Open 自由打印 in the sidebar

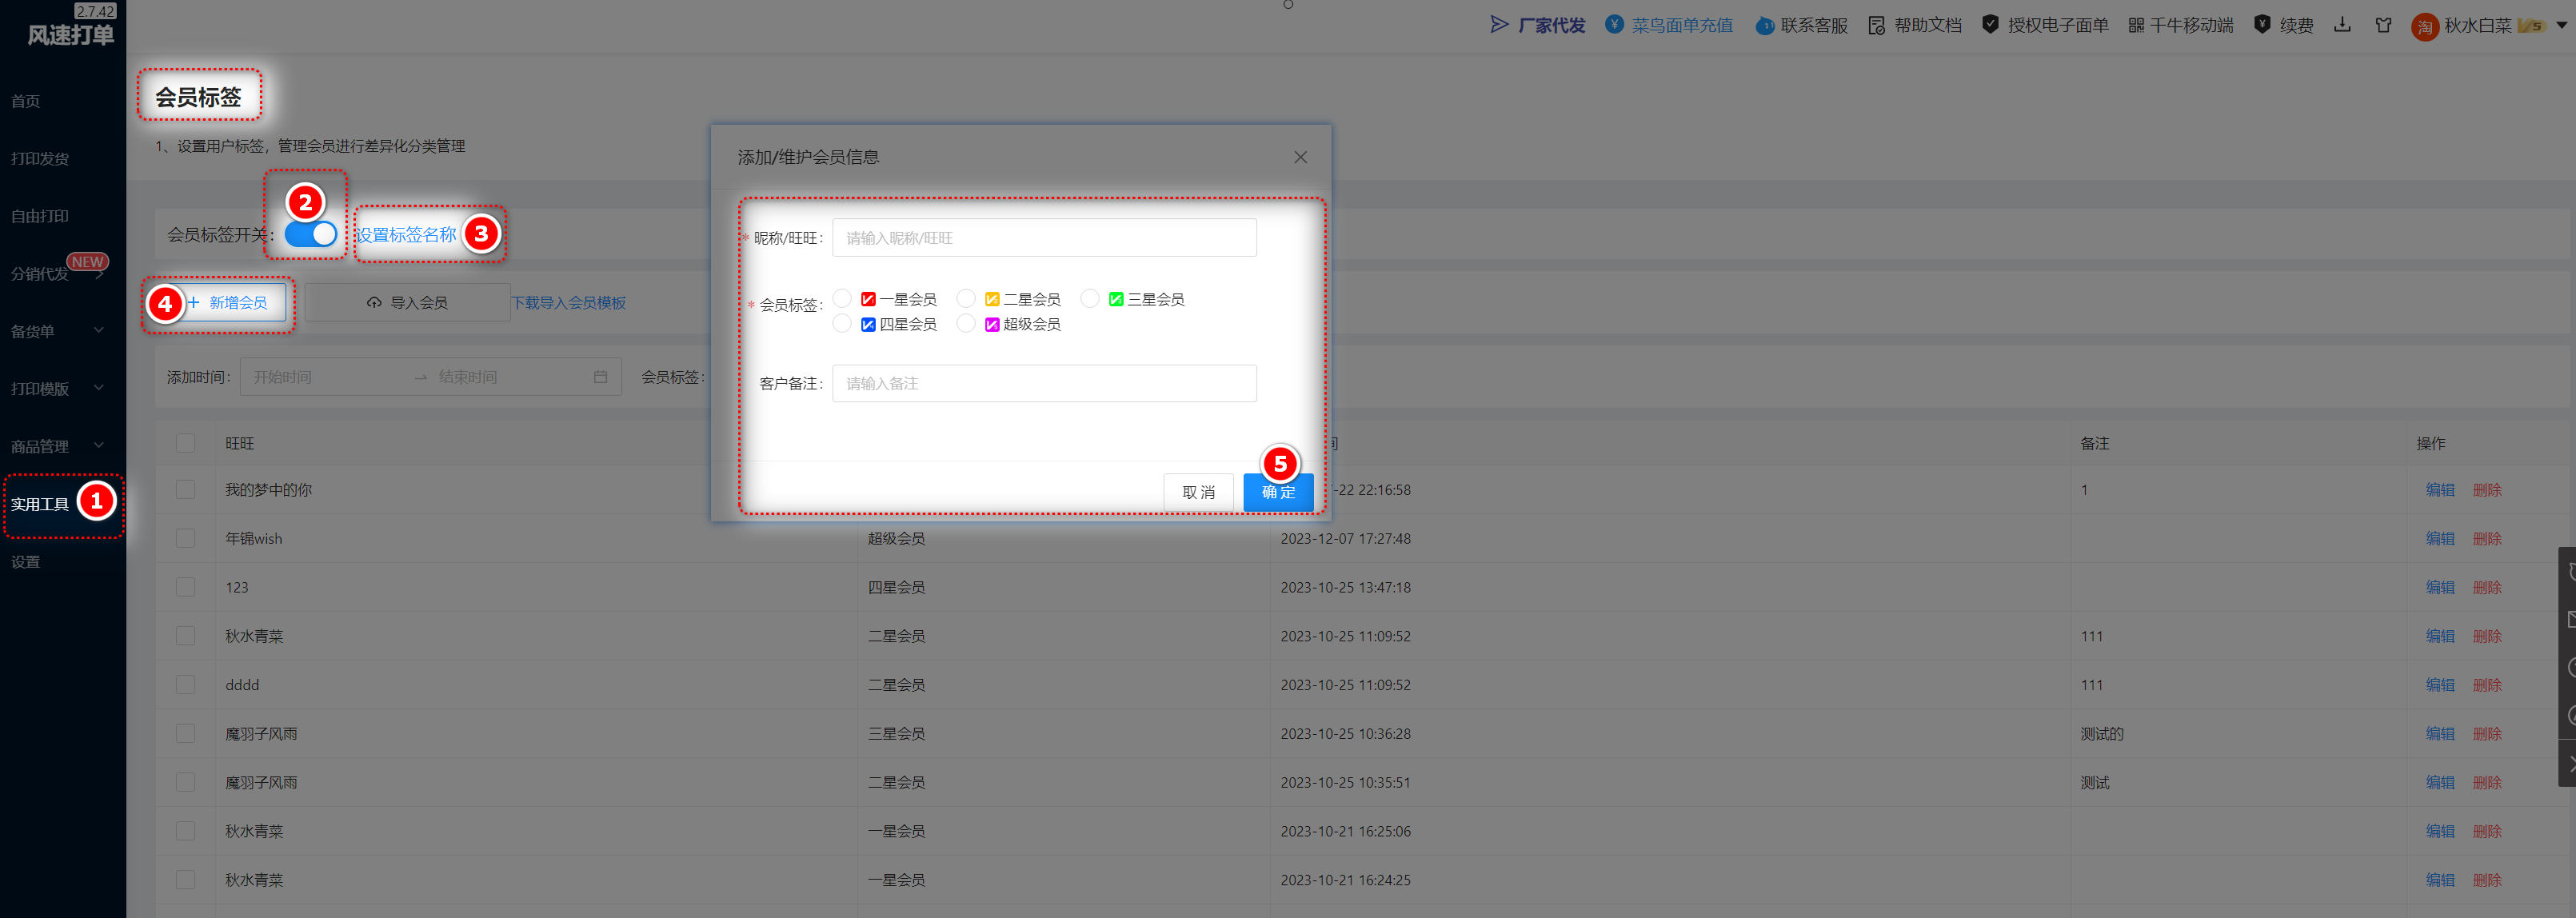pyautogui.click(x=40, y=216)
